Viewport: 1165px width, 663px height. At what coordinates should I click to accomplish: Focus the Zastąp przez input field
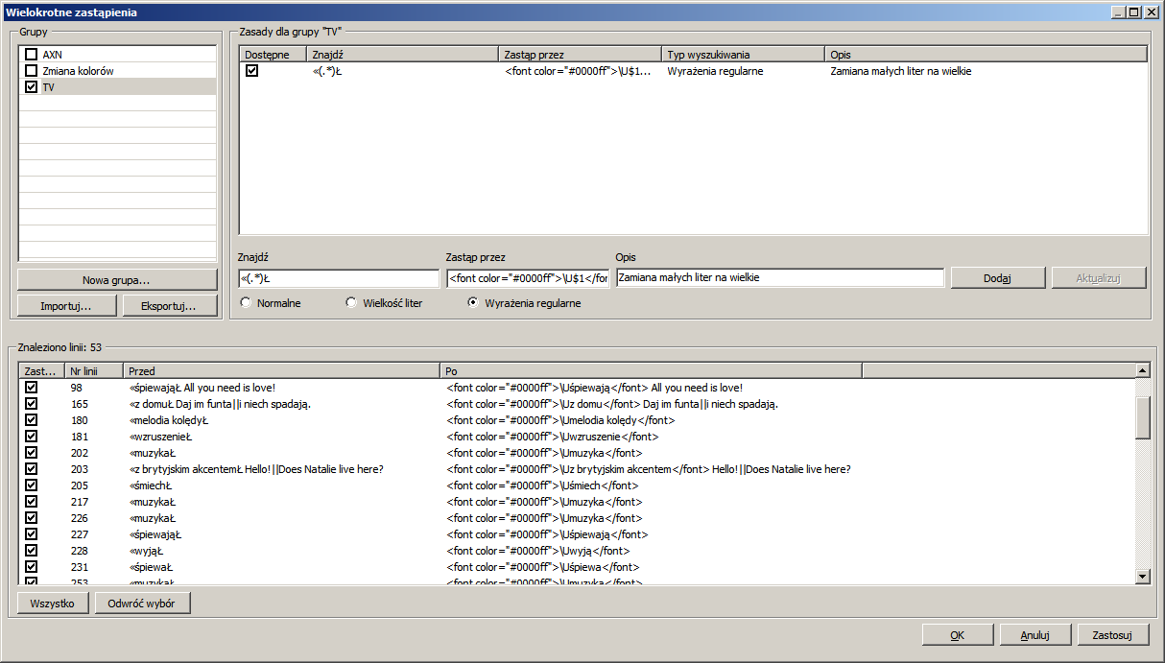click(x=528, y=278)
